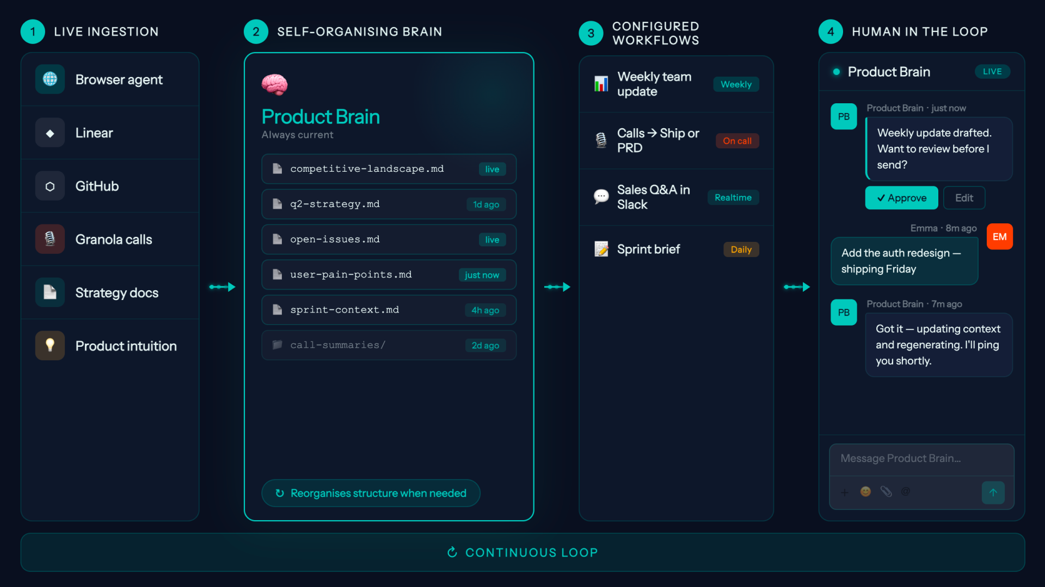This screenshot has width=1045, height=587.
Task: Click the pink brain icon
Action: point(274,84)
